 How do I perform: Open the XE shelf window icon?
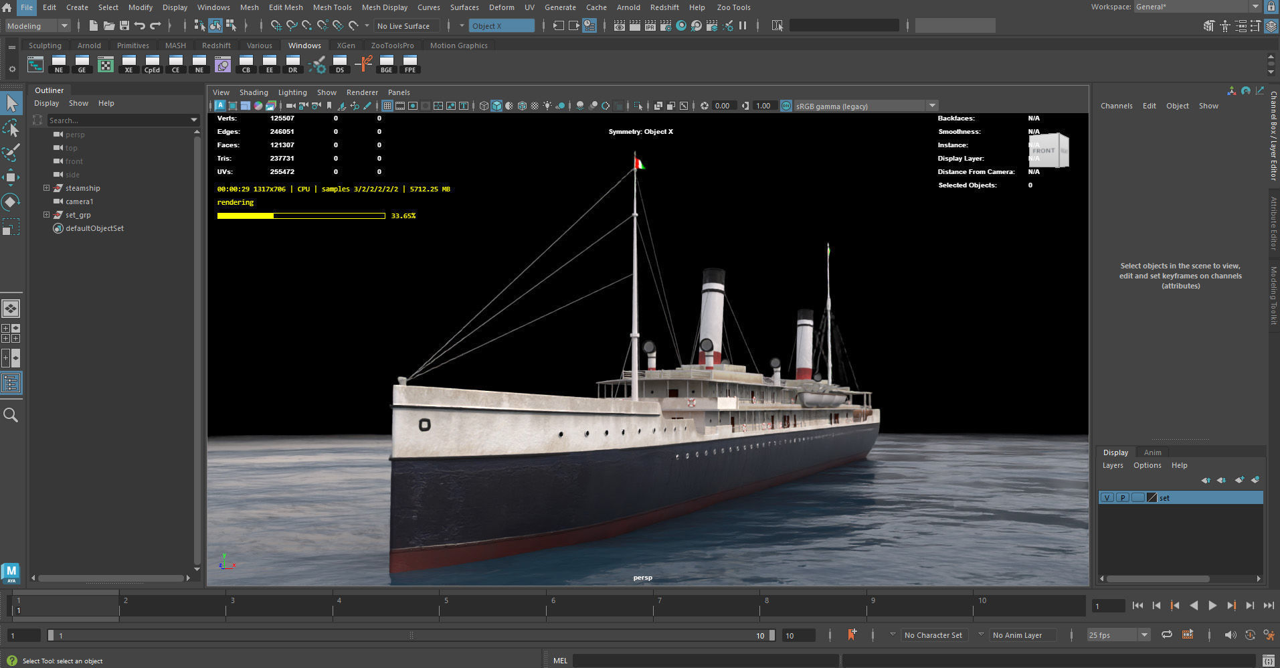(128, 64)
